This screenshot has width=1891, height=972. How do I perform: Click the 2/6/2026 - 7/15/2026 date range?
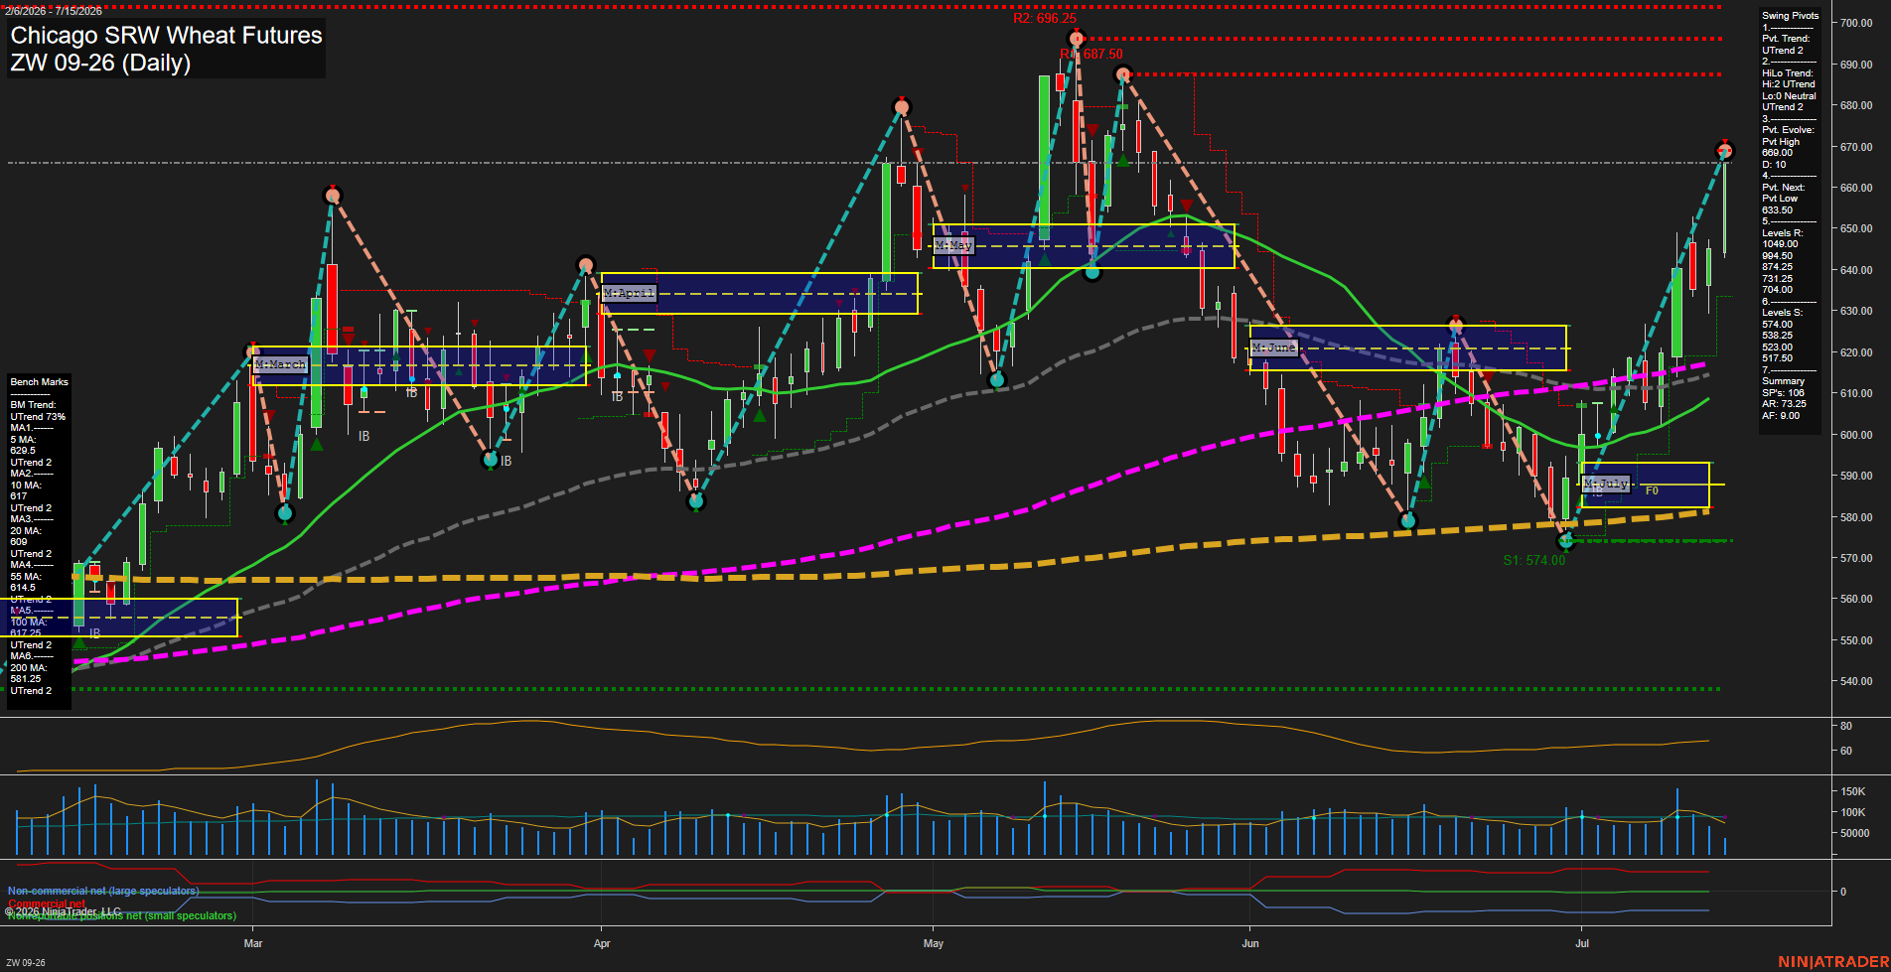[x=54, y=11]
